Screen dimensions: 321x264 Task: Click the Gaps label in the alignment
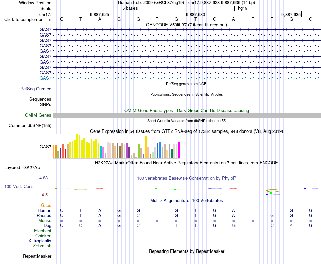pos(46,205)
